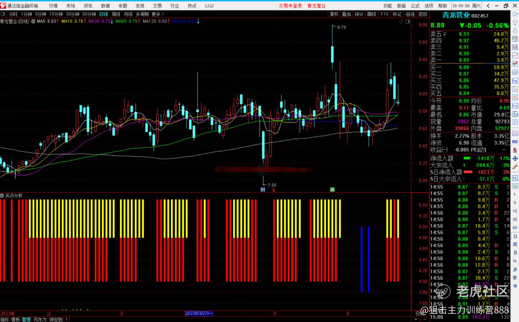Switch to 1-minute period in right sidebar
Image resolution: width=519 pixels, height=322 pixels.
(x=515, y=194)
